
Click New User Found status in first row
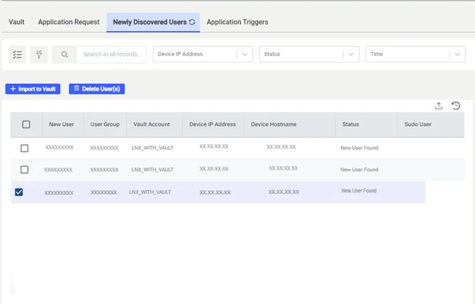359,148
